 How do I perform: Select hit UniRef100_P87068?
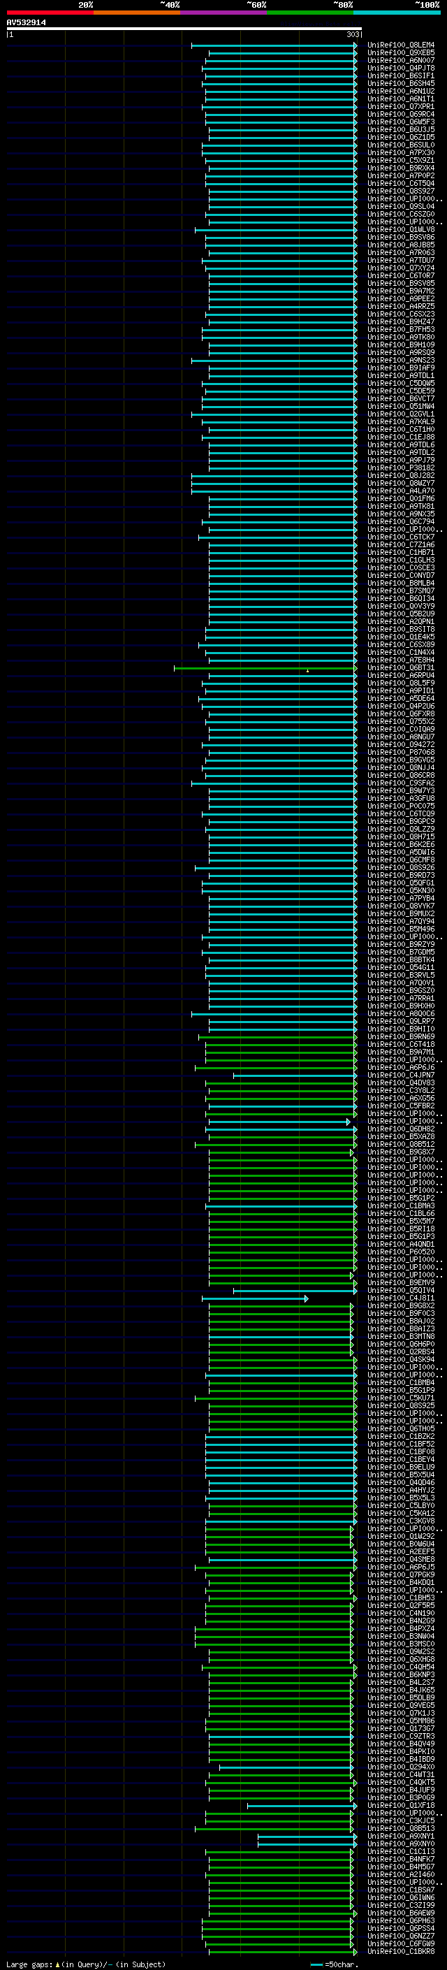coord(400,752)
